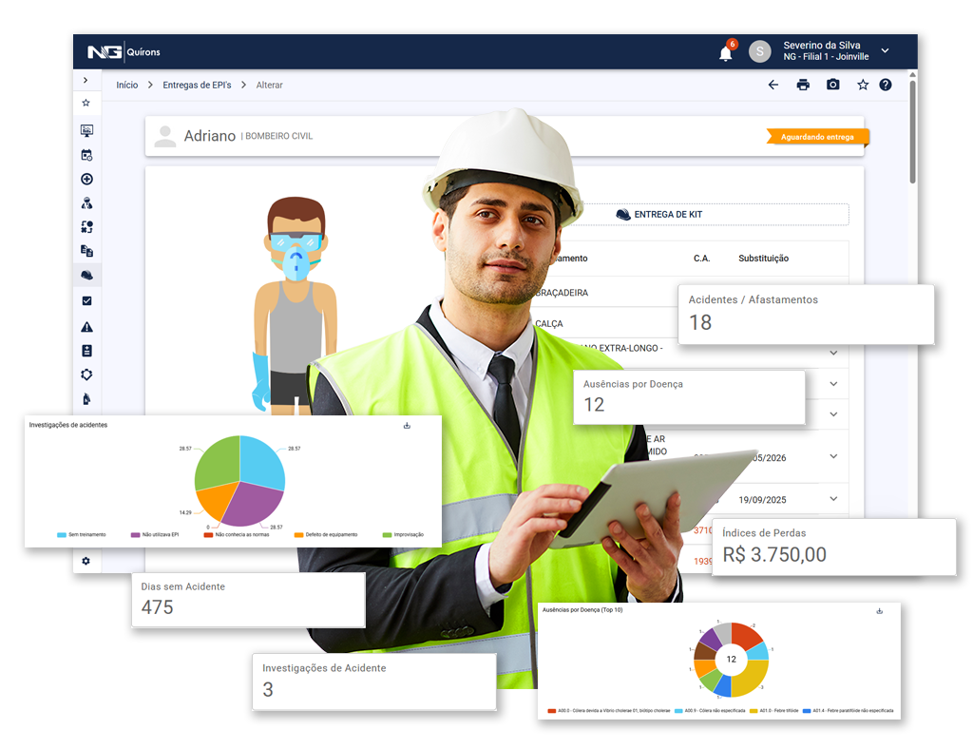973x749 pixels.
Task: Go back using the left arrow icon
Action: pos(773,85)
